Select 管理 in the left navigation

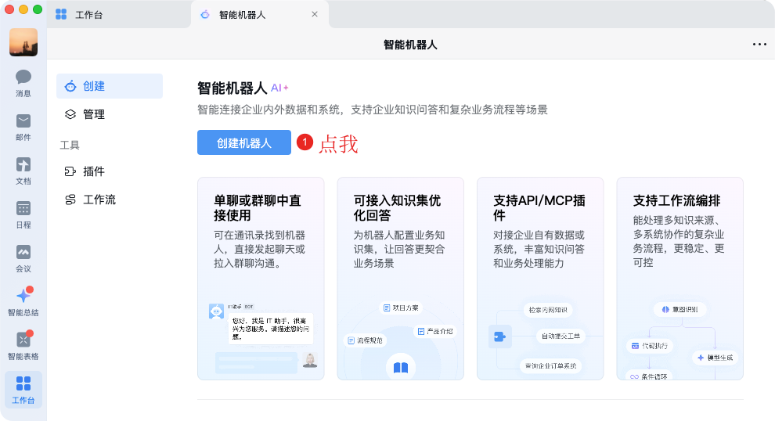(x=109, y=114)
